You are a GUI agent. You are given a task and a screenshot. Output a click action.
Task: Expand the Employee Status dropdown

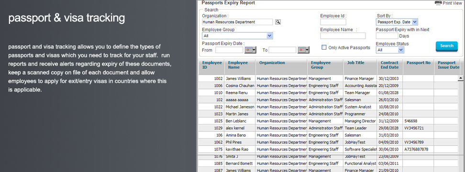(401, 50)
